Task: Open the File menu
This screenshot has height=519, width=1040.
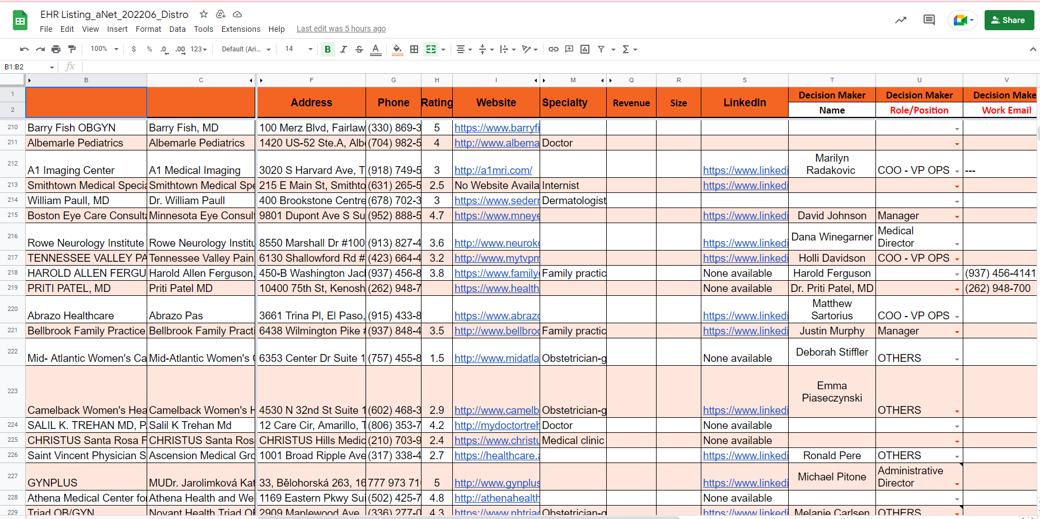Action: 46,29
